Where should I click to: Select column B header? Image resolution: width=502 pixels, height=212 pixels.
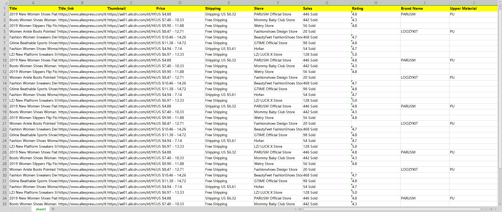(82, 3)
